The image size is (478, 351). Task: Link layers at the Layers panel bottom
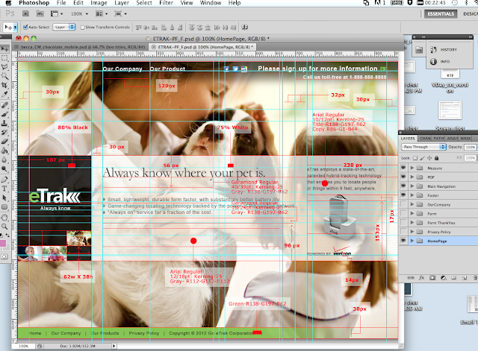tap(411, 278)
